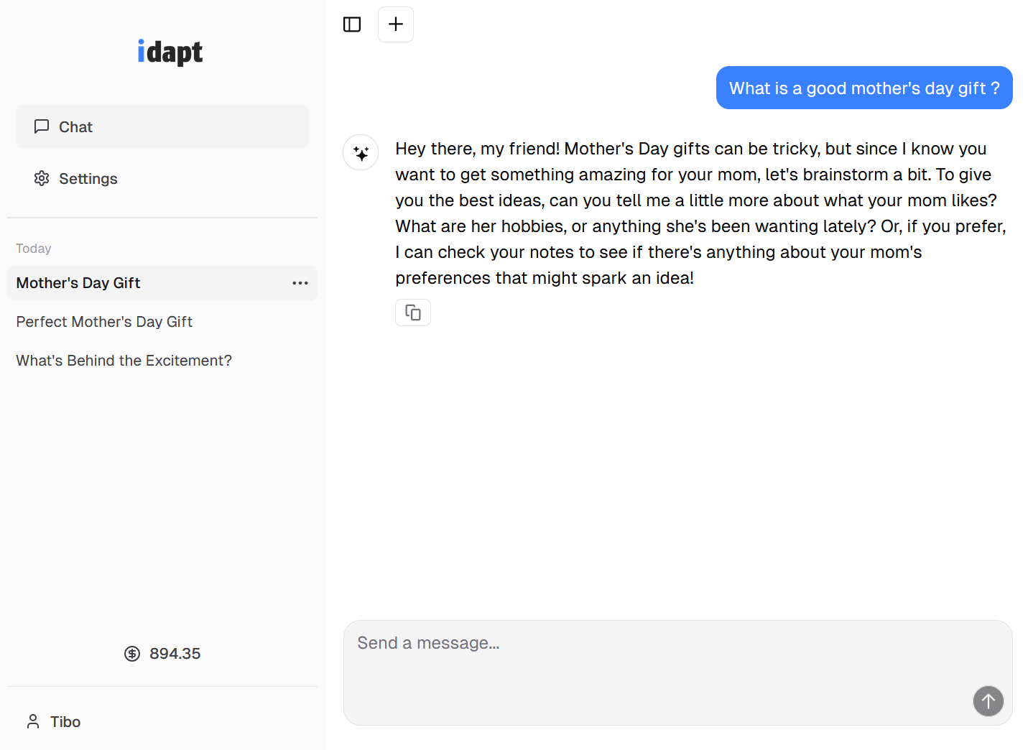Open Settings from the sidebar
The width and height of the screenshot is (1028, 750).
pos(162,178)
